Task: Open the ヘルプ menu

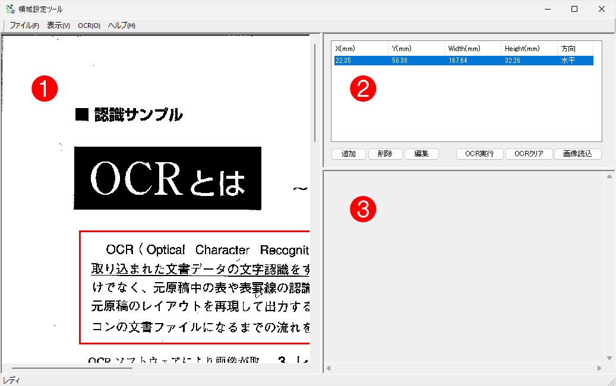Action: [x=121, y=26]
